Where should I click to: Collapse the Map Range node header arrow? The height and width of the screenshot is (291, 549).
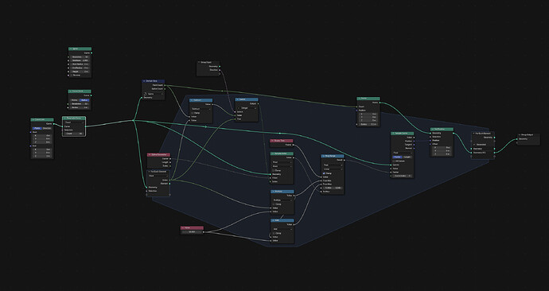(x=324, y=156)
